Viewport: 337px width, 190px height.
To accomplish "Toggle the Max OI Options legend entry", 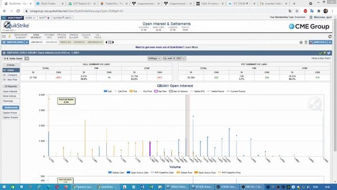I will pos(179,91).
